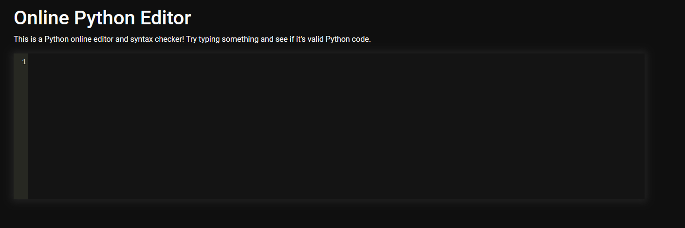This screenshot has height=228, width=685.
Task: Click the description sentence below the heading
Action: pos(192,39)
